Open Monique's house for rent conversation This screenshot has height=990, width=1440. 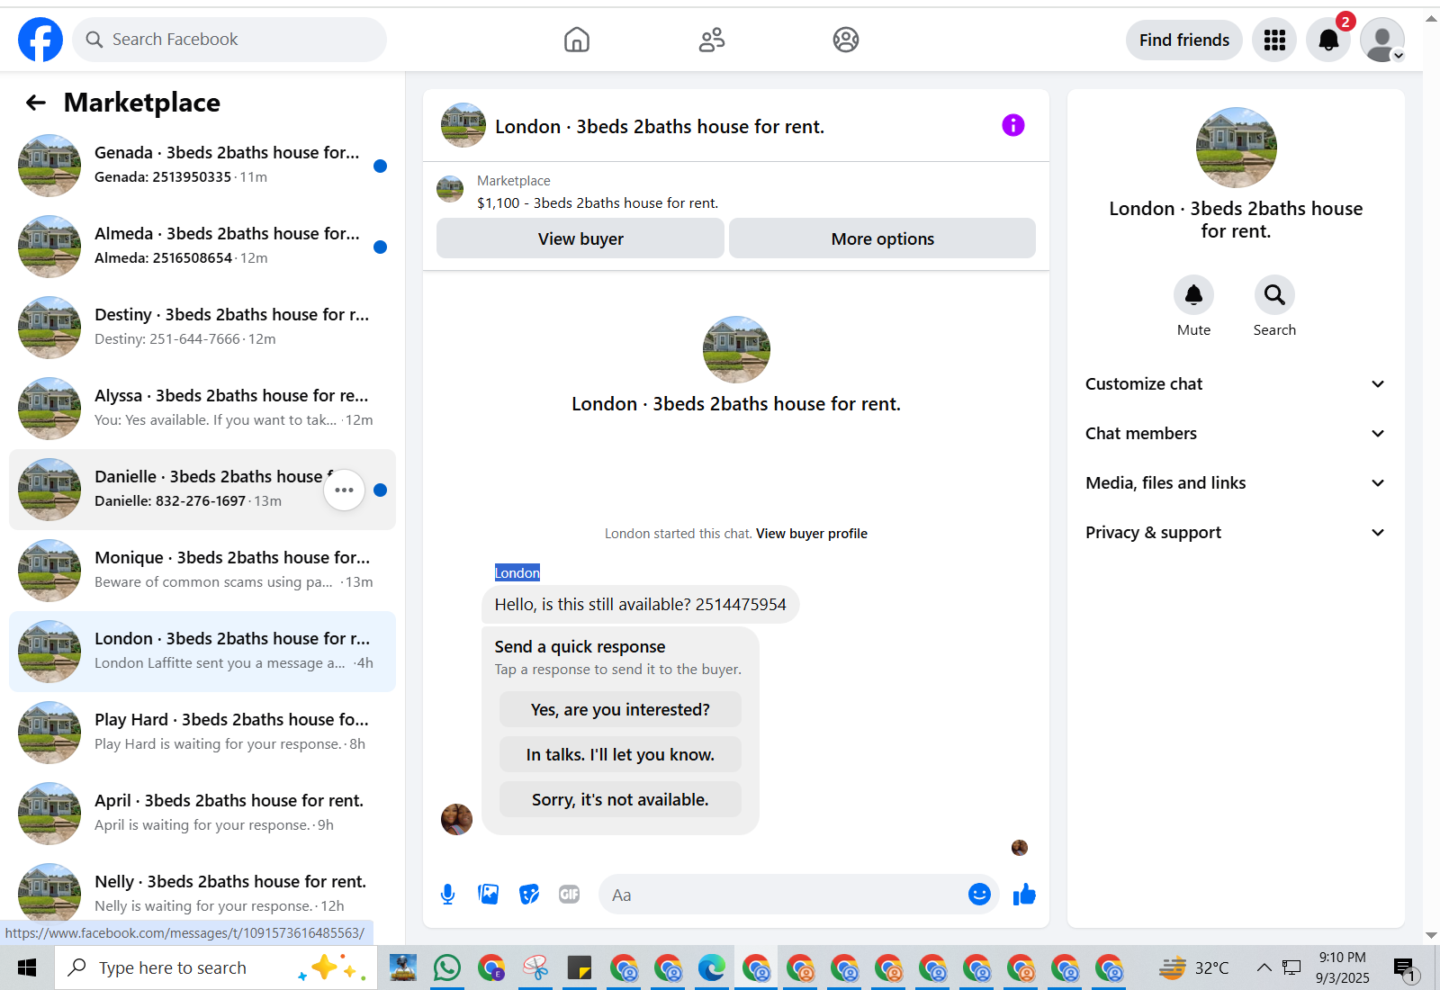[202, 571]
